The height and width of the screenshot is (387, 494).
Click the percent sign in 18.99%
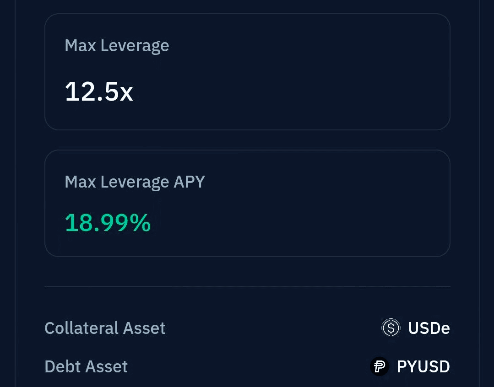[x=141, y=223]
